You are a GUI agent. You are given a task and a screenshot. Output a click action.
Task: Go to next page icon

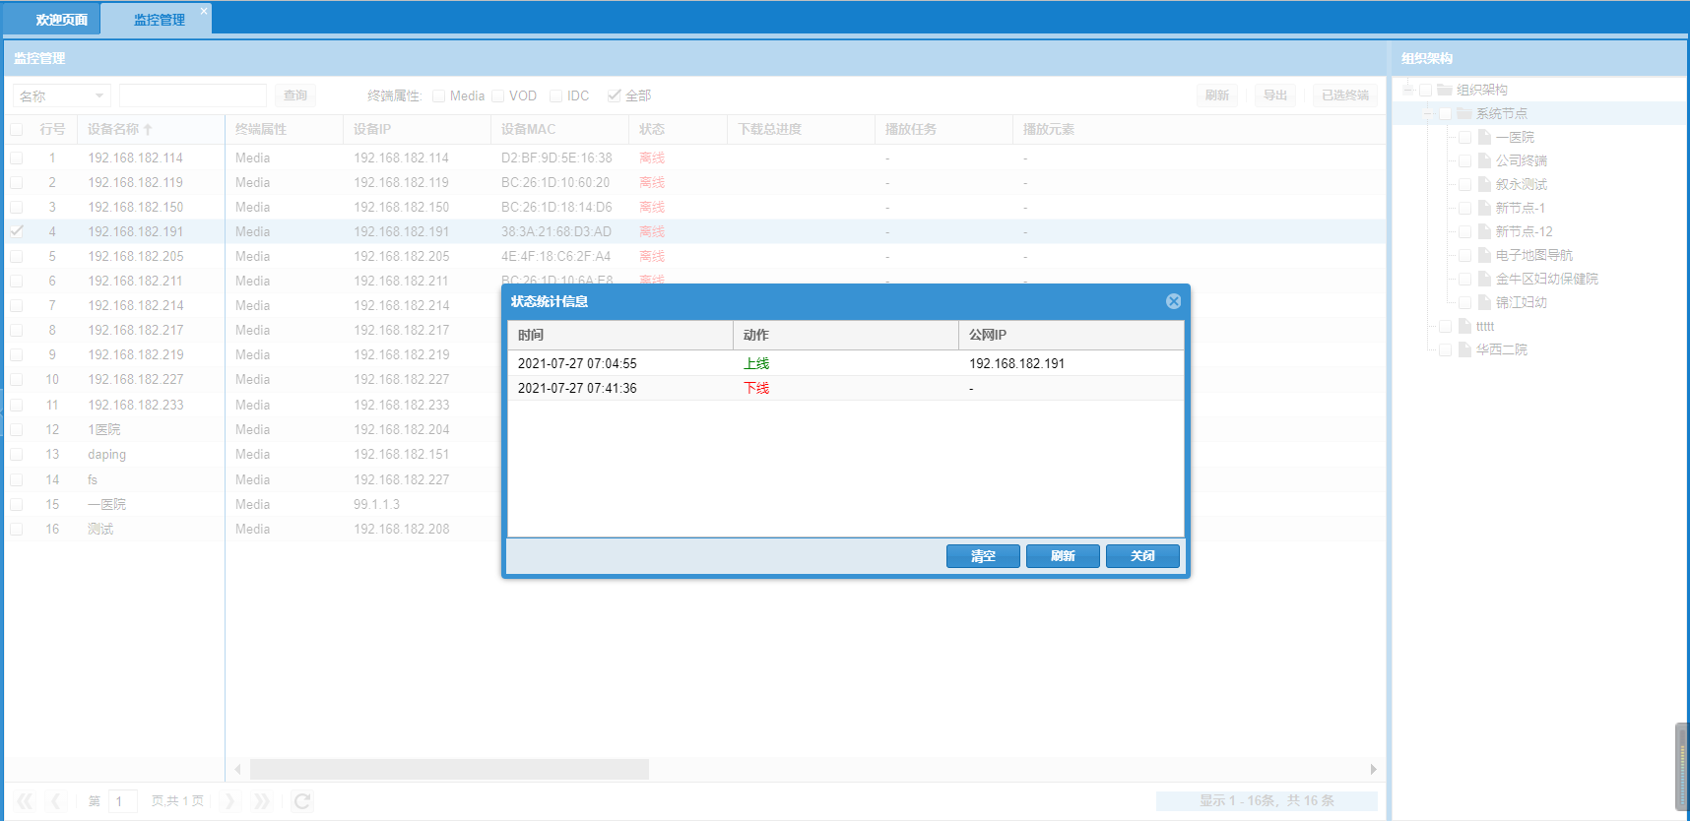click(x=229, y=801)
